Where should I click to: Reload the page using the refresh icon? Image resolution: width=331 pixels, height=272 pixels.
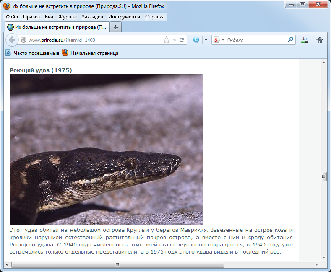[182, 40]
